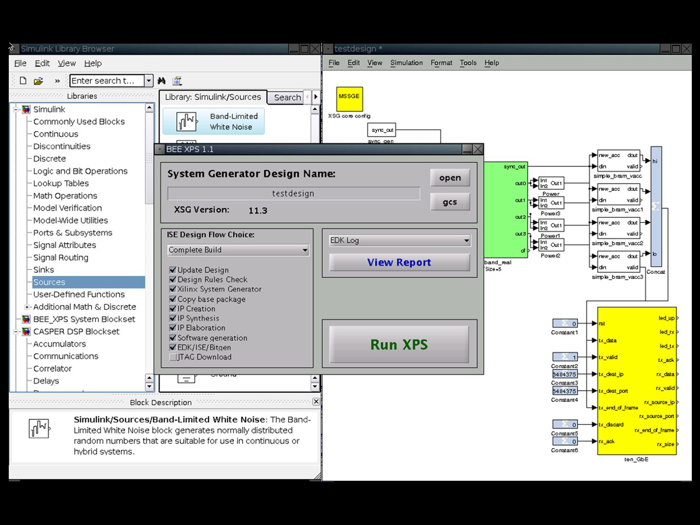Select Commonly Used Blocks in tree
This screenshot has width=700, height=525.
(79, 122)
